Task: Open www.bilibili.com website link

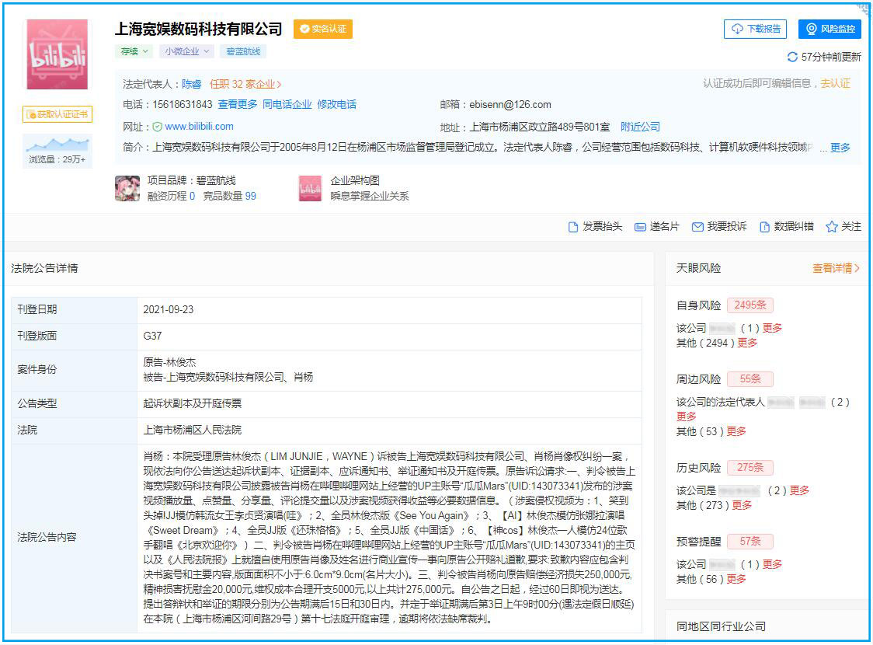Action: [x=199, y=126]
